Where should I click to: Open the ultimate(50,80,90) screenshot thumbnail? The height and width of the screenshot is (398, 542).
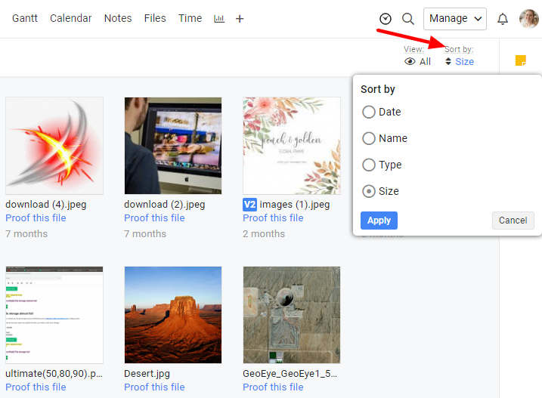click(54, 315)
